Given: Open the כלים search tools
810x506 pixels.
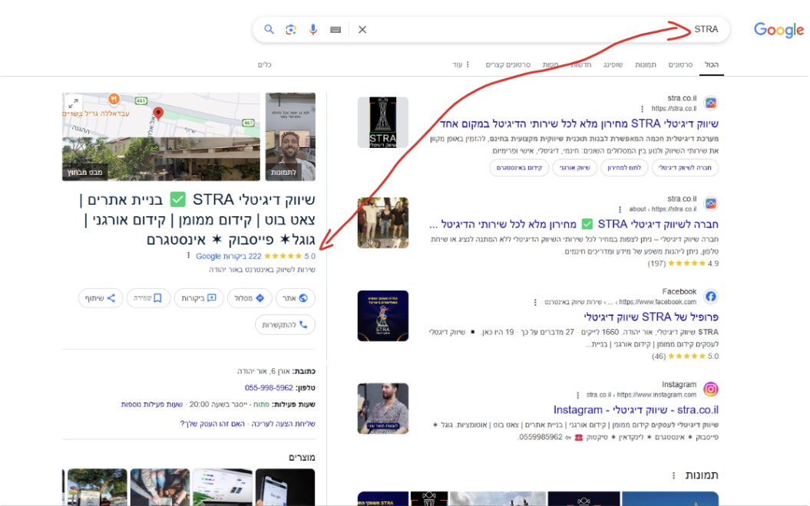Looking at the screenshot, I should 265,65.
